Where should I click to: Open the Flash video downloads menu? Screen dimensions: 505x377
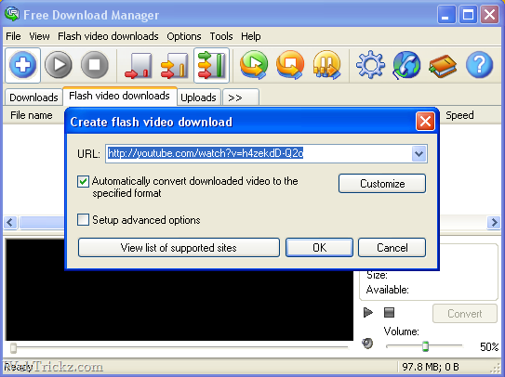tap(108, 36)
